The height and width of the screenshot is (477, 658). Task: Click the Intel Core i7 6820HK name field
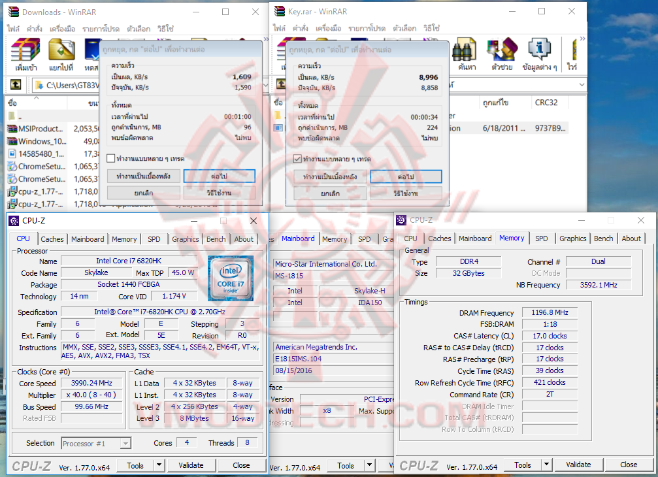pyautogui.click(x=129, y=261)
